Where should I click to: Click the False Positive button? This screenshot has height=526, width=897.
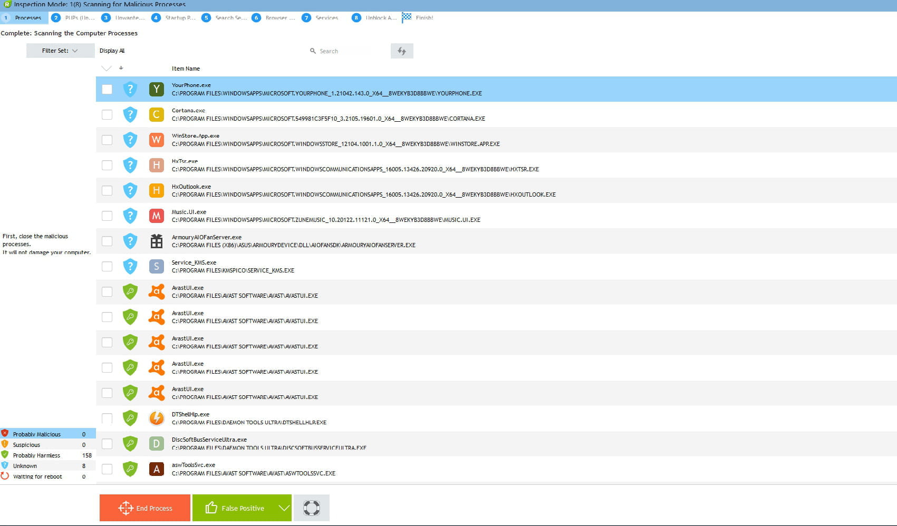point(235,508)
